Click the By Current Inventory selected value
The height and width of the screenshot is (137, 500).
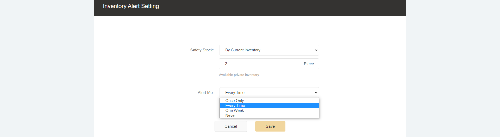click(243, 50)
